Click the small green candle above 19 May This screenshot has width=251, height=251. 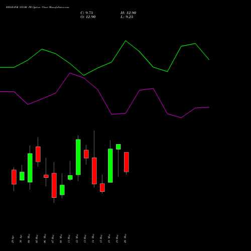point(118,147)
